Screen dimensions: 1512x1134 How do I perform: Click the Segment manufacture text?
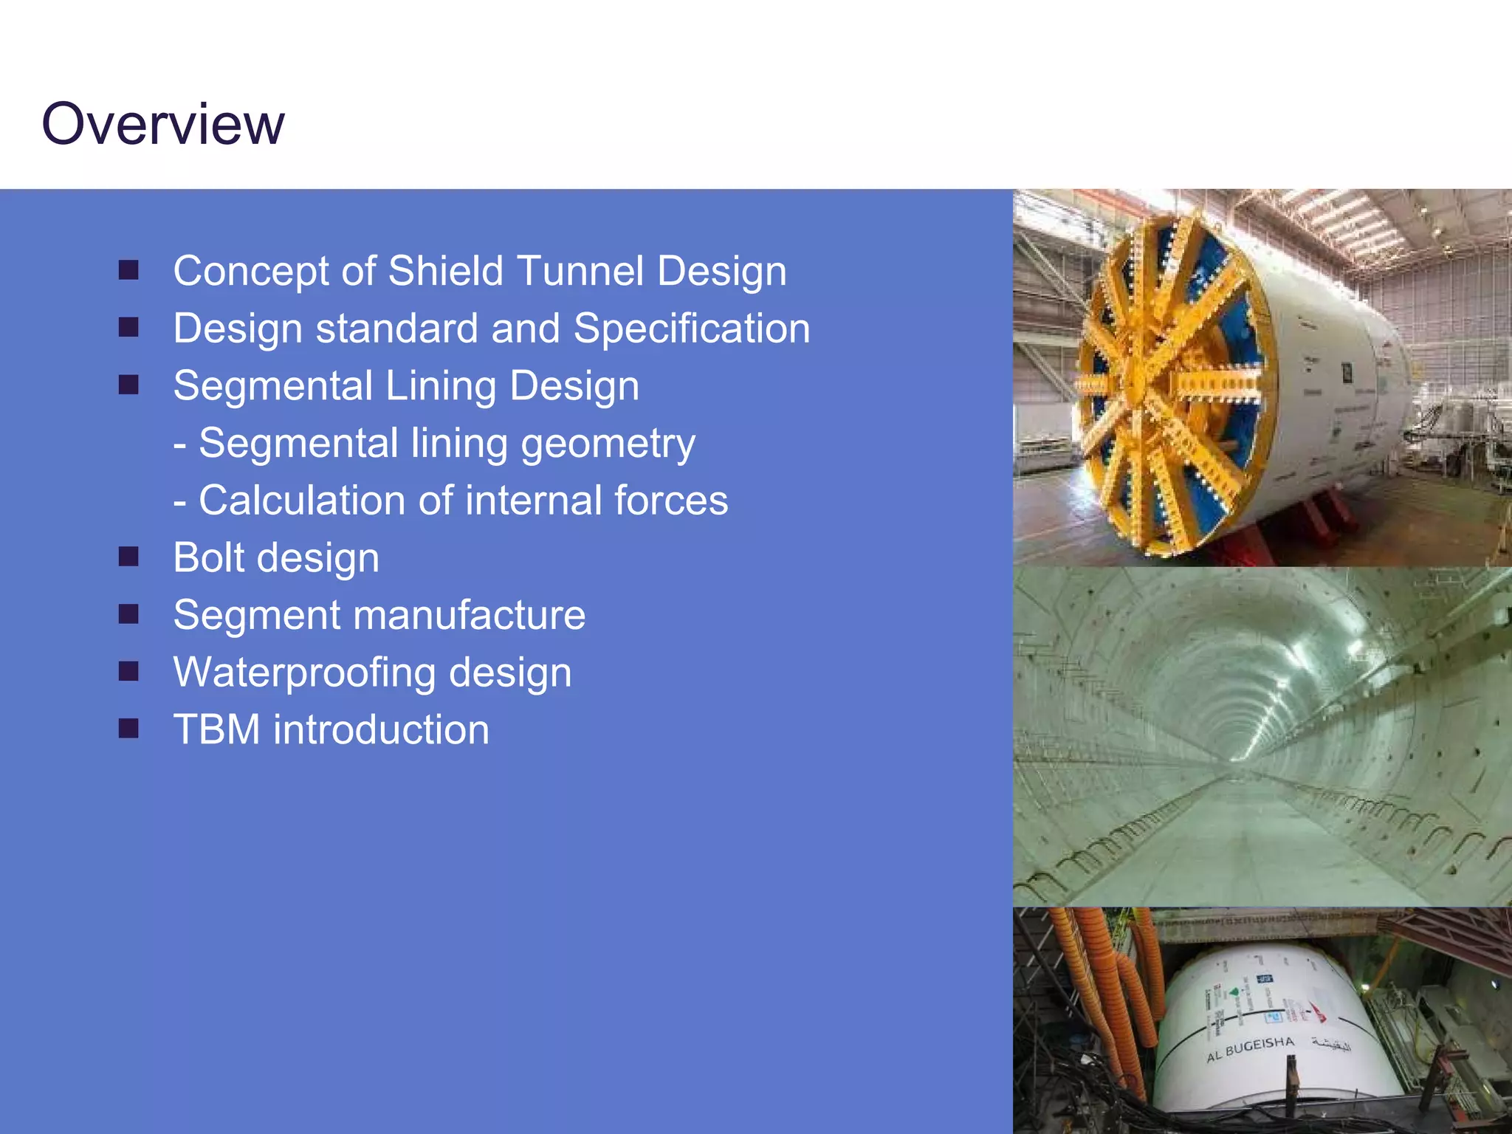(x=379, y=615)
